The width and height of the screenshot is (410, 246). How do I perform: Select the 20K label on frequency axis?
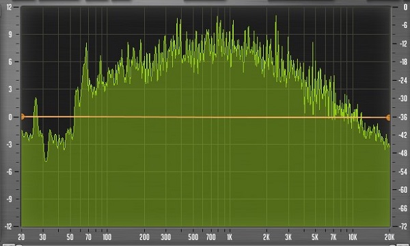(389, 237)
